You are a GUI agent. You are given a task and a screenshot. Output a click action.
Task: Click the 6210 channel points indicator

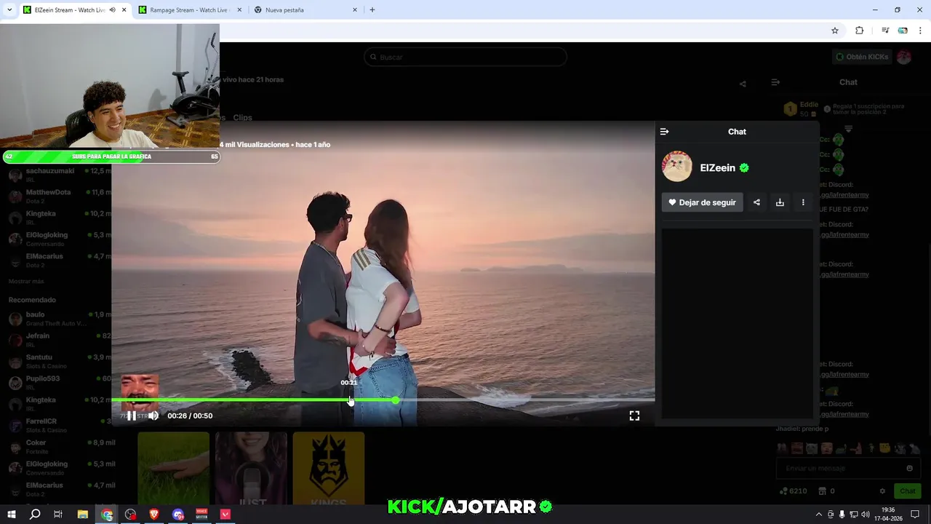click(792, 491)
